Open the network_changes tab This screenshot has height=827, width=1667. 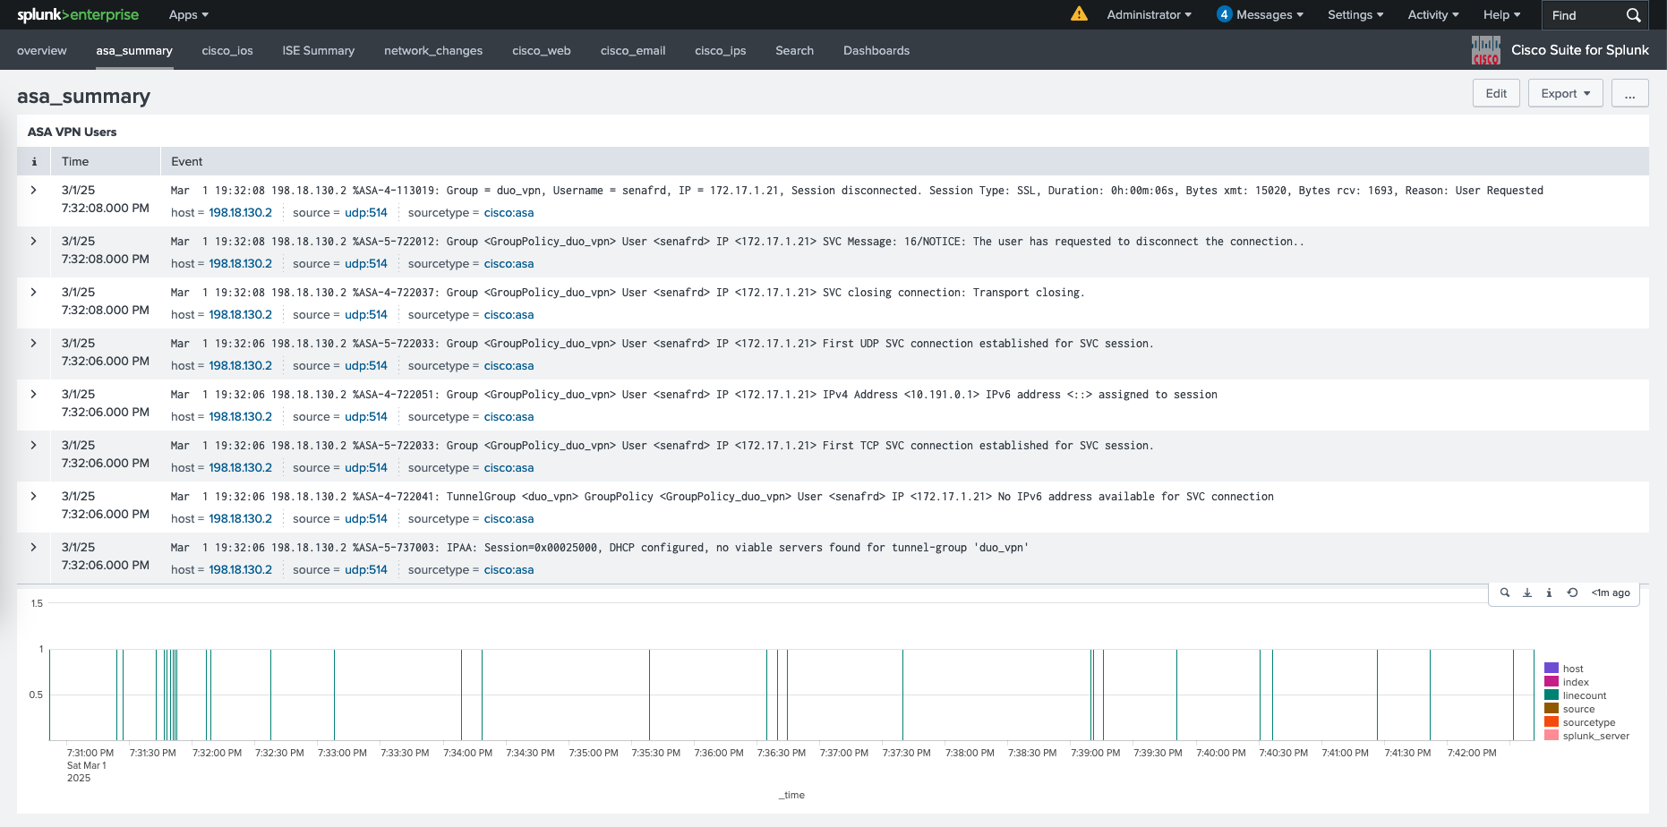(x=433, y=50)
